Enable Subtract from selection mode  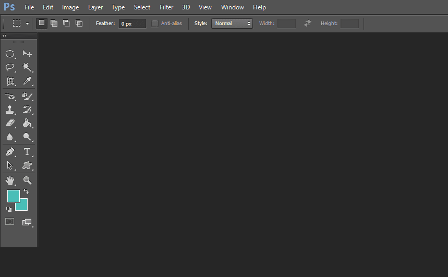(x=67, y=23)
